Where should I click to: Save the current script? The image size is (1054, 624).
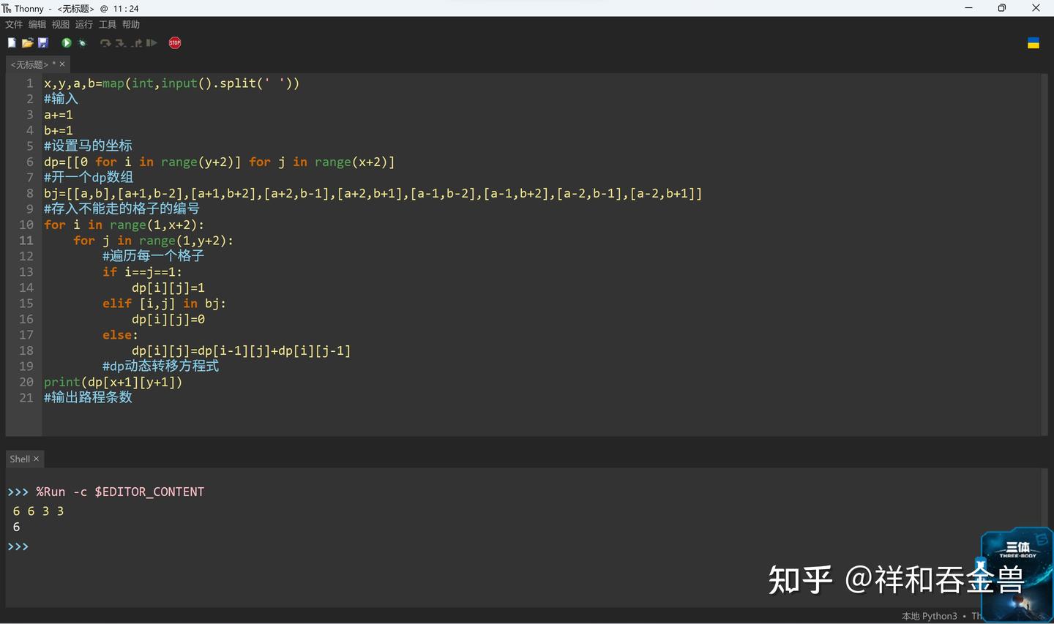coord(43,42)
